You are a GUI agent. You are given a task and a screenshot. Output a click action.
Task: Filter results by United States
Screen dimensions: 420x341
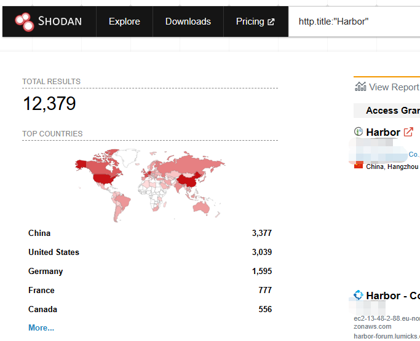coord(54,252)
